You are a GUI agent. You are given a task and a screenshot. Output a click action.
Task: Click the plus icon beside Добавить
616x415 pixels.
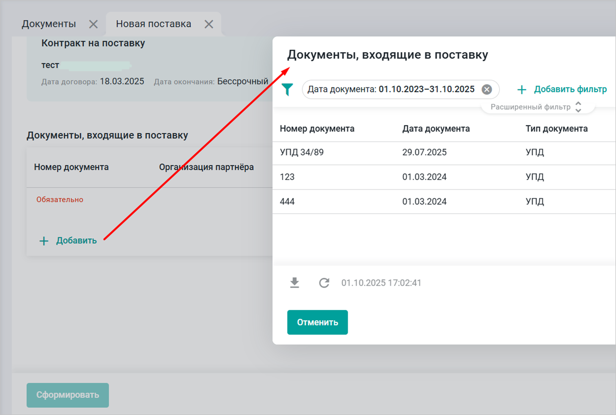tap(44, 241)
